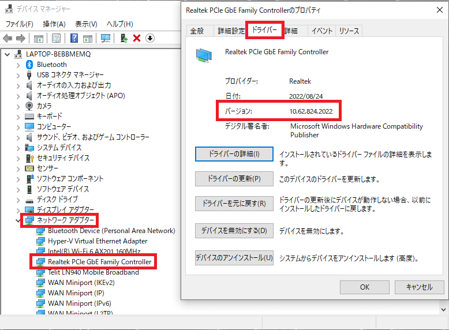449x330 pixels.
Task: Switch to the 詳細設定 tab
Action: click(230, 31)
